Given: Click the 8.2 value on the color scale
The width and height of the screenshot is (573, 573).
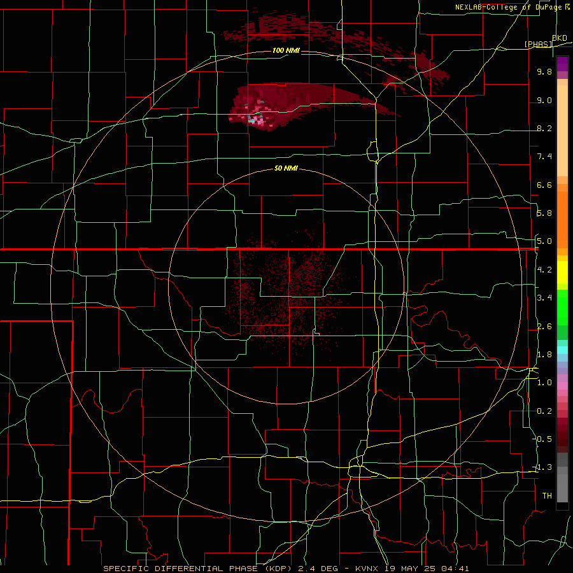Looking at the screenshot, I should (544, 129).
